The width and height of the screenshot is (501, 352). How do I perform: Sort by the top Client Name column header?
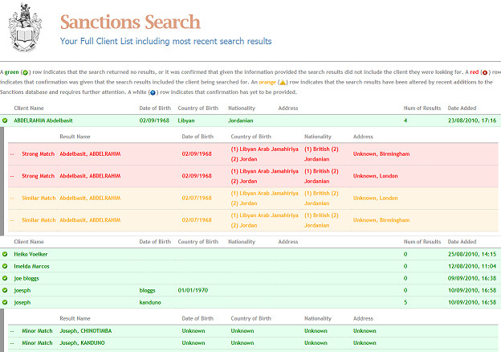click(x=29, y=108)
